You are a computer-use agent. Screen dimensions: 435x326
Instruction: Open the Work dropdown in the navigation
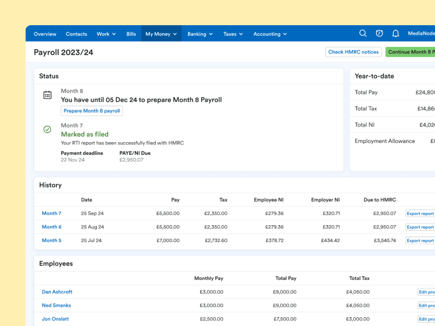pos(106,33)
